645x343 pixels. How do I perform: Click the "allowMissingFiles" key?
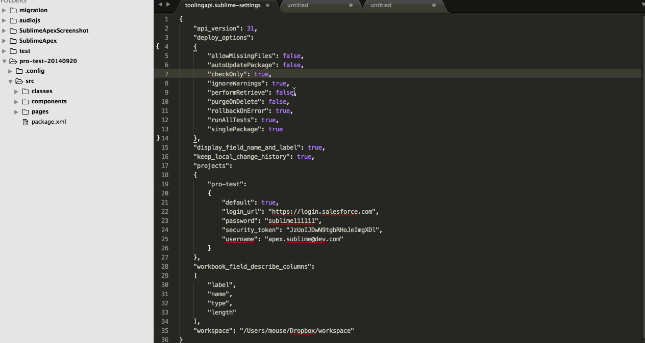click(x=241, y=56)
